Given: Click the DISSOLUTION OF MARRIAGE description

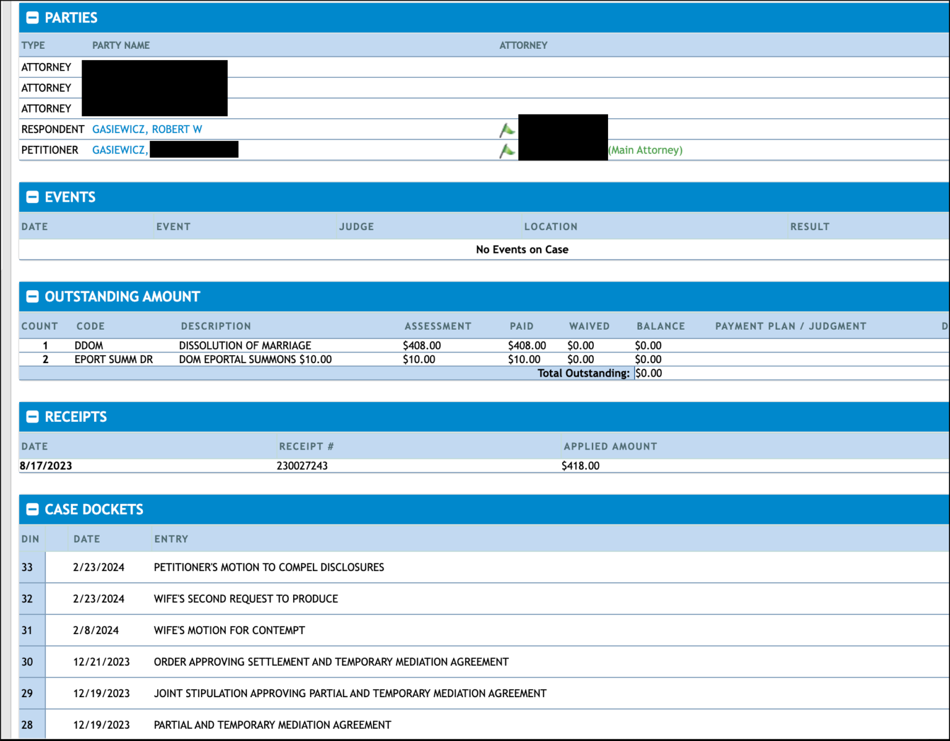Looking at the screenshot, I should (x=245, y=346).
